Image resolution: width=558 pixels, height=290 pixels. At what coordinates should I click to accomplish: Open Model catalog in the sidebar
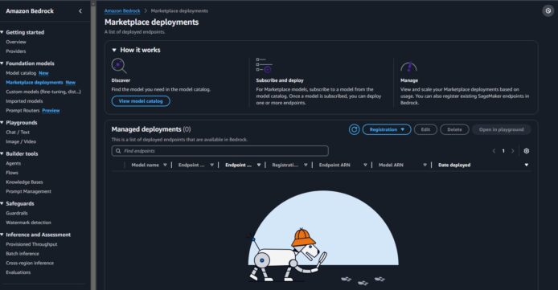coord(21,73)
